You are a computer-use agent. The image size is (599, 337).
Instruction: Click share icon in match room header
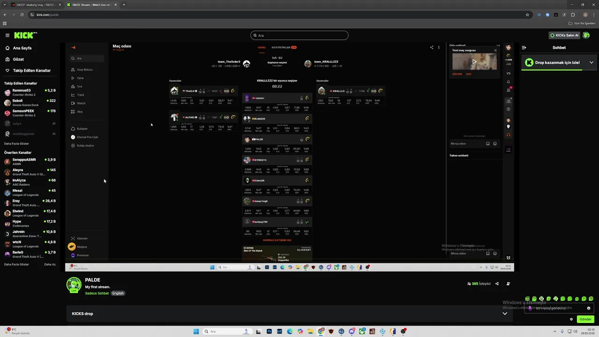click(431, 47)
